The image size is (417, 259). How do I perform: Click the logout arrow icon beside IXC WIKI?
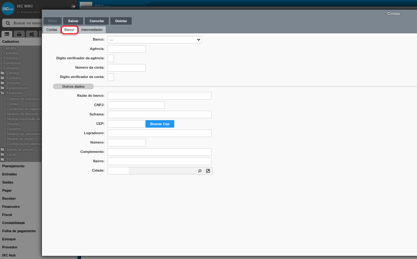(x=74, y=6)
